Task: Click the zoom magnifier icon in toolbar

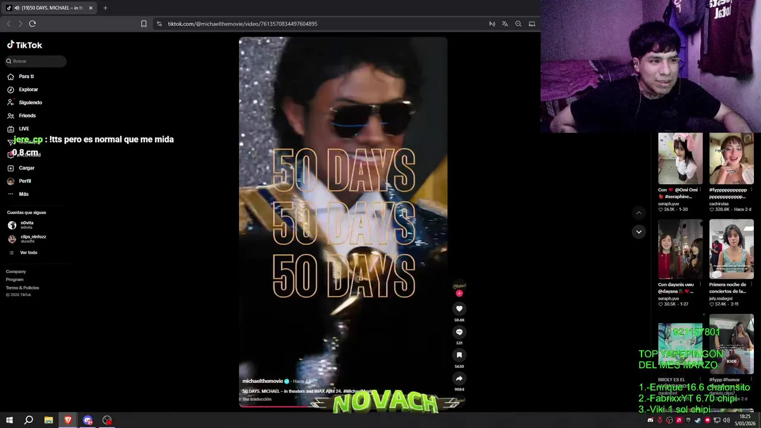Action: [518, 24]
